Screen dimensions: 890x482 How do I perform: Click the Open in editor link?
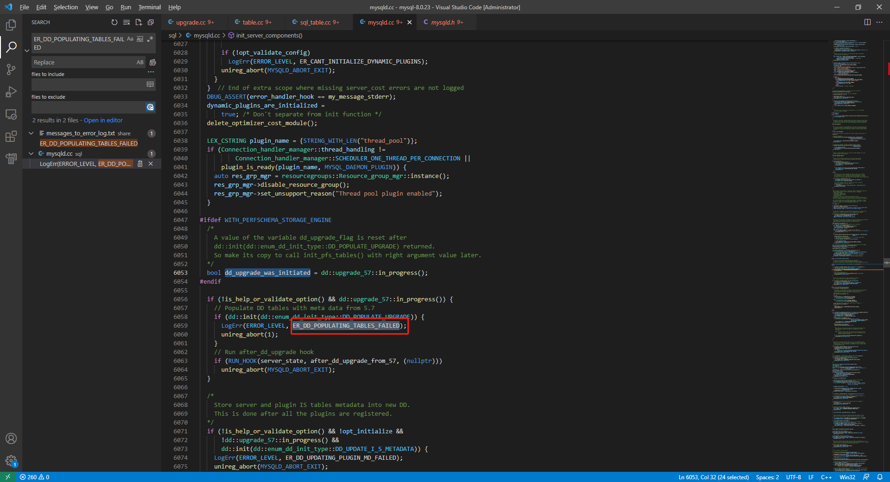103,120
